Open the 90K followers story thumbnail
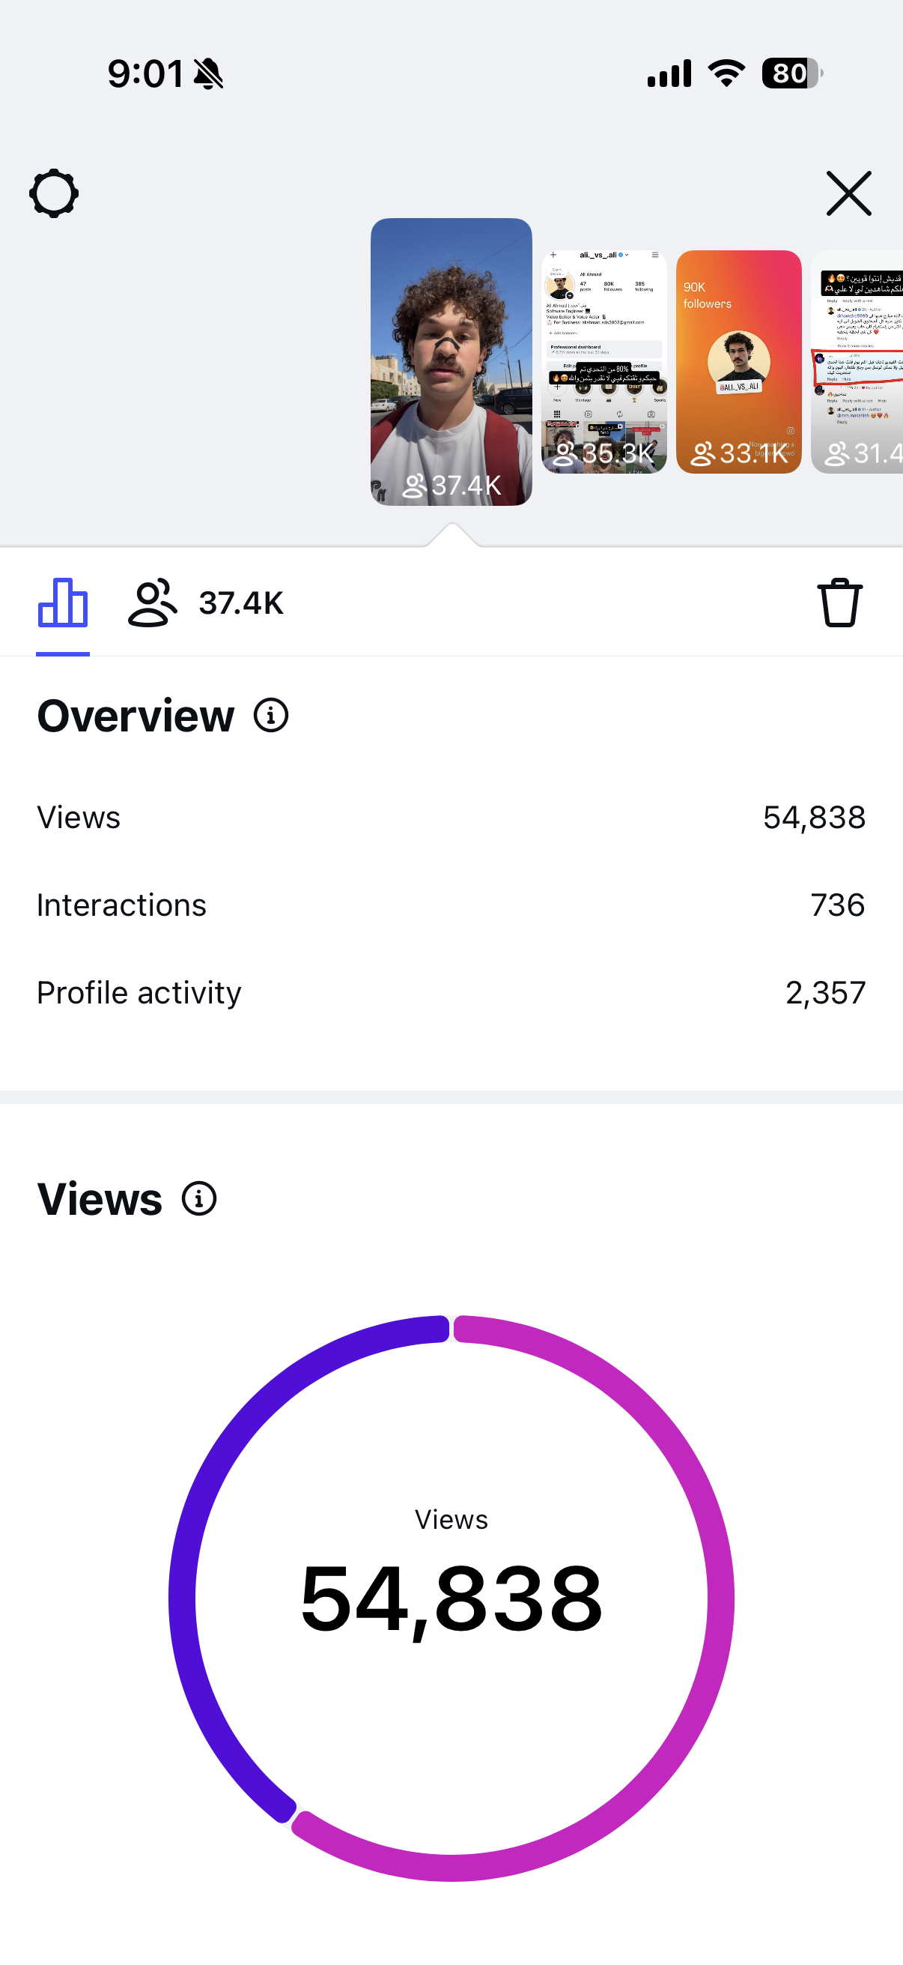The height and width of the screenshot is (1965, 903). click(738, 361)
